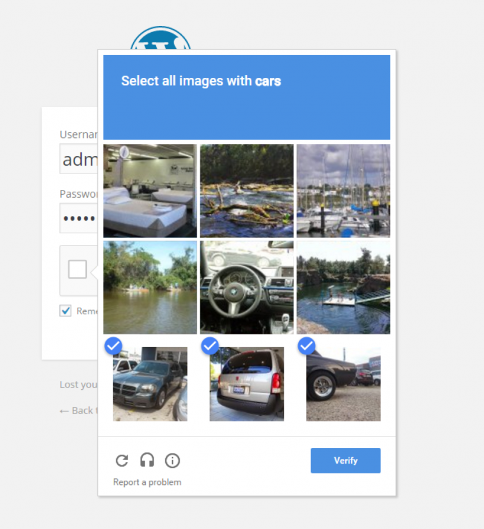Select the rocky river rapids image
This screenshot has width=484, height=529.
click(247, 191)
